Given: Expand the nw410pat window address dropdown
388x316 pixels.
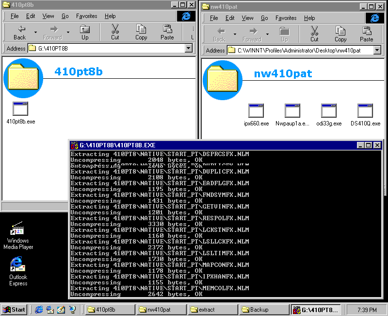Looking at the screenshot, I should (377, 50).
